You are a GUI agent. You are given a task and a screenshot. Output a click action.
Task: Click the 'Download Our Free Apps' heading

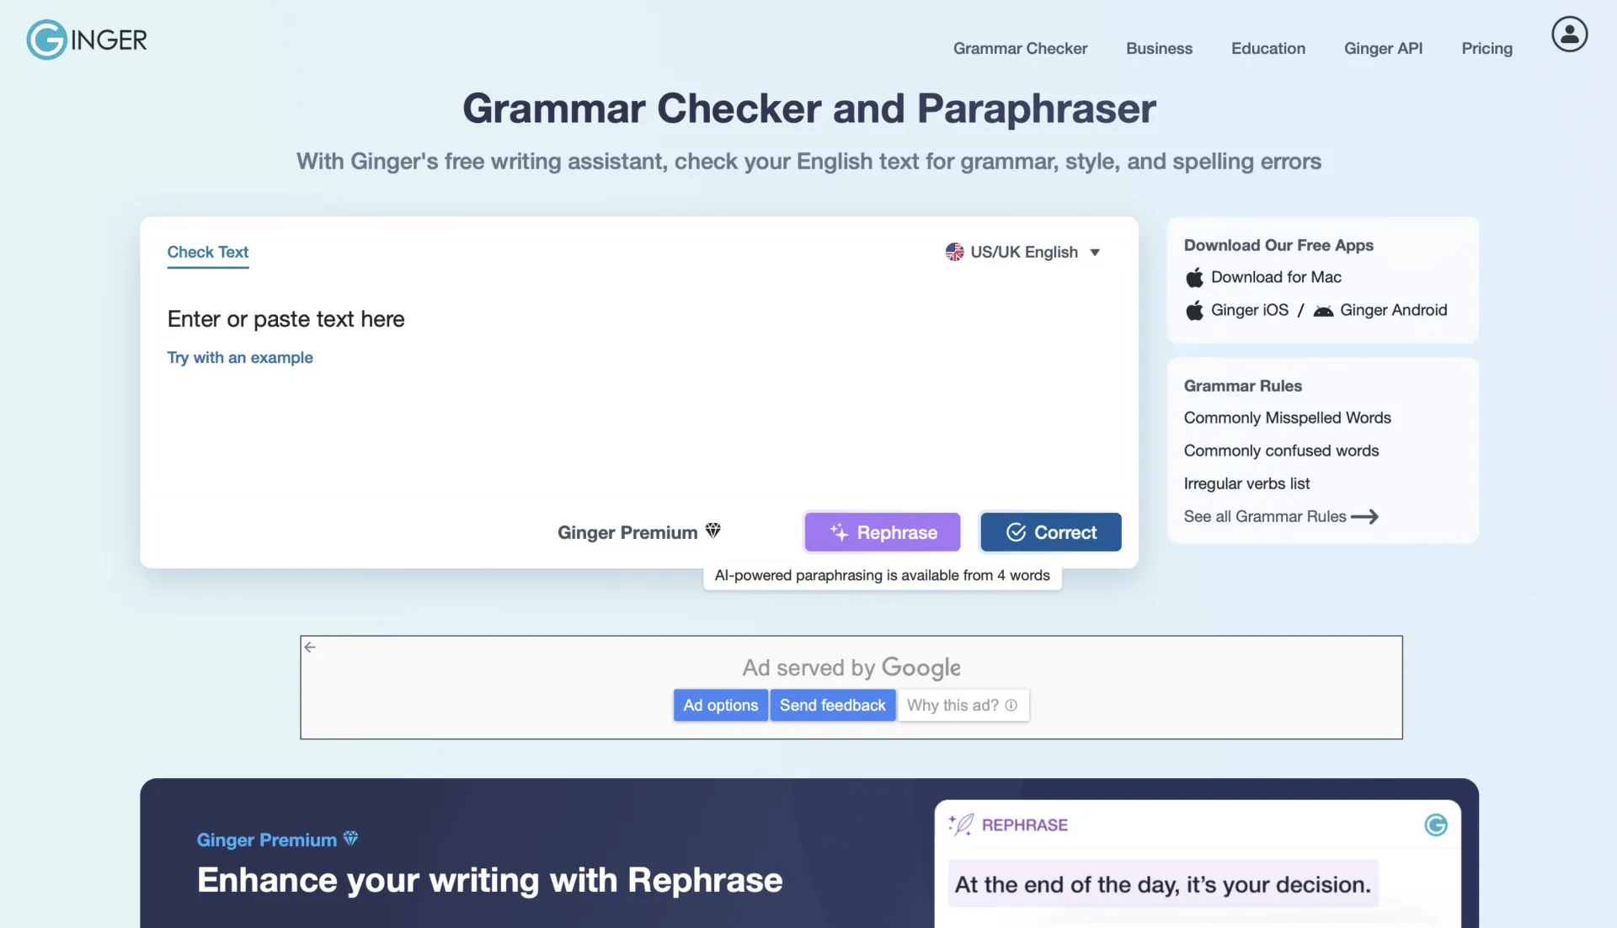pyautogui.click(x=1278, y=245)
